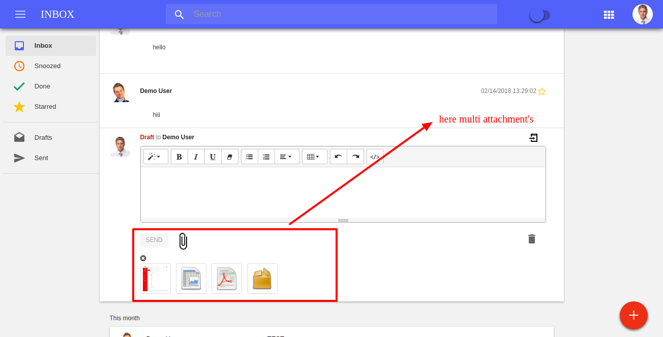
Task: Pop out the draft reply window icon
Action: tap(533, 138)
